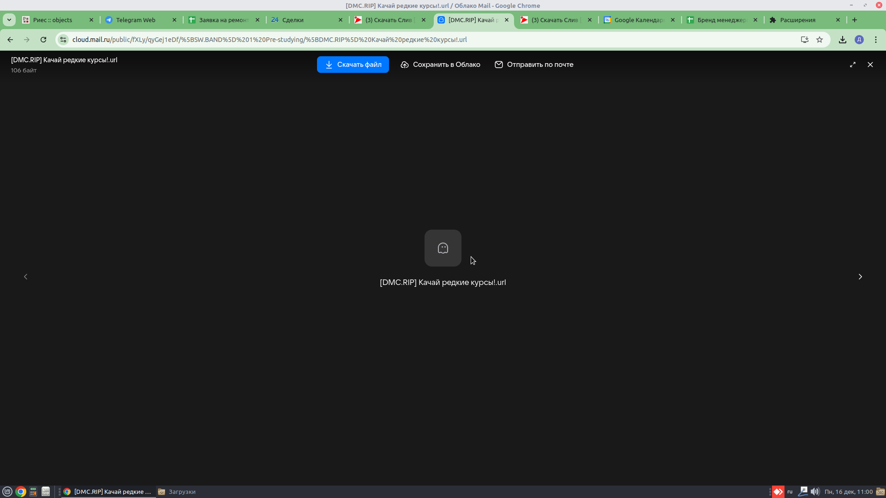This screenshot has width=886, height=498.
Task: Expand tab search dropdown arrow
Action: coord(9,20)
